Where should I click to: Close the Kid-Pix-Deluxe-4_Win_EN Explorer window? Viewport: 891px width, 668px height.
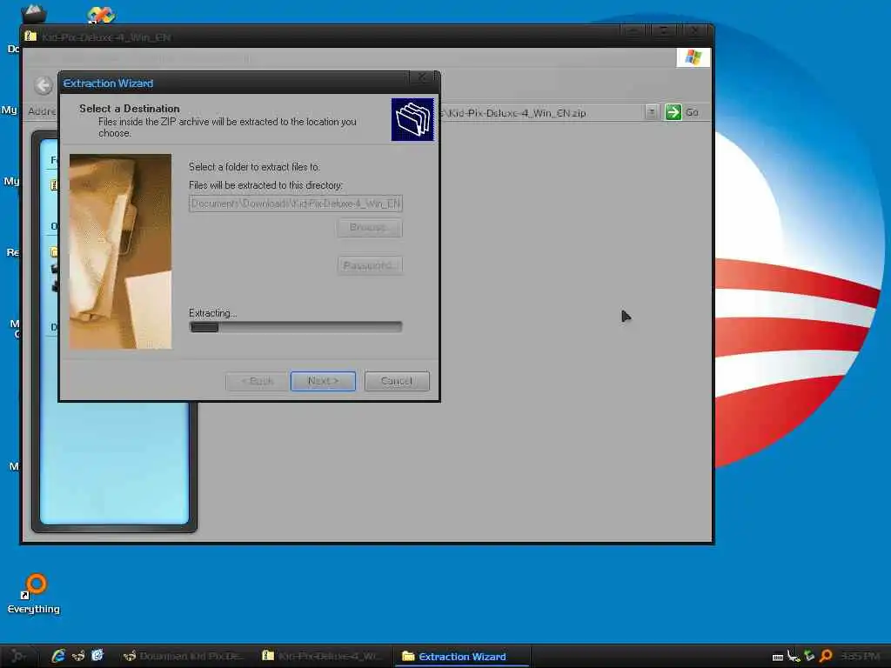[694, 30]
